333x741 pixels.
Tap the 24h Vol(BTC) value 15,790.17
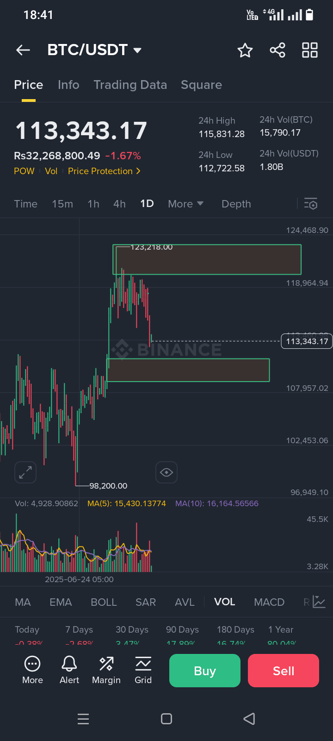pos(280,133)
